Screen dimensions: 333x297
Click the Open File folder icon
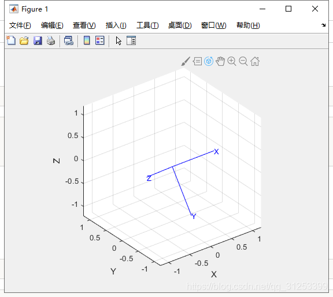pos(24,40)
